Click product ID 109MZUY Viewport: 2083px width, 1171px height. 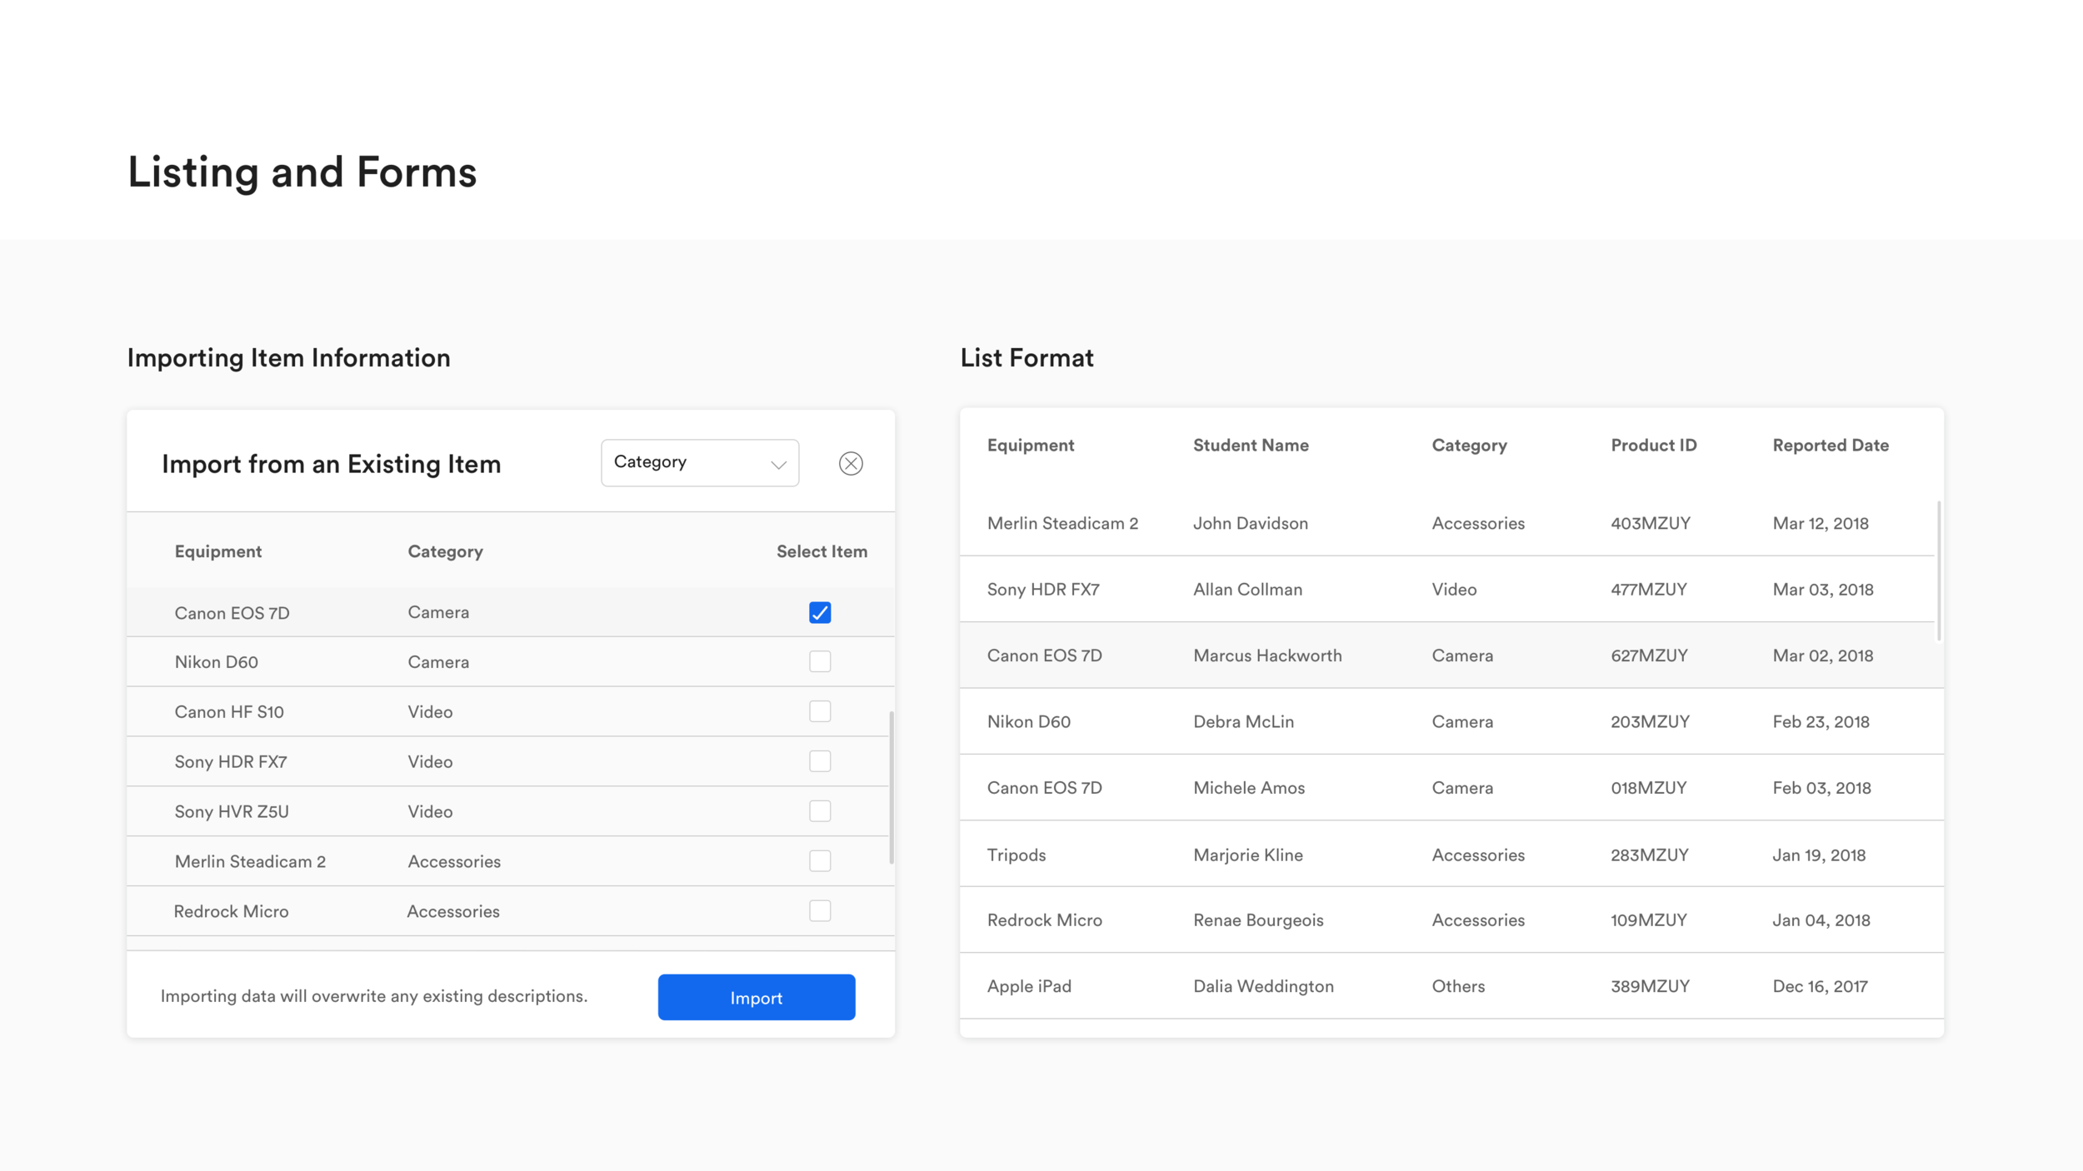tap(1648, 919)
